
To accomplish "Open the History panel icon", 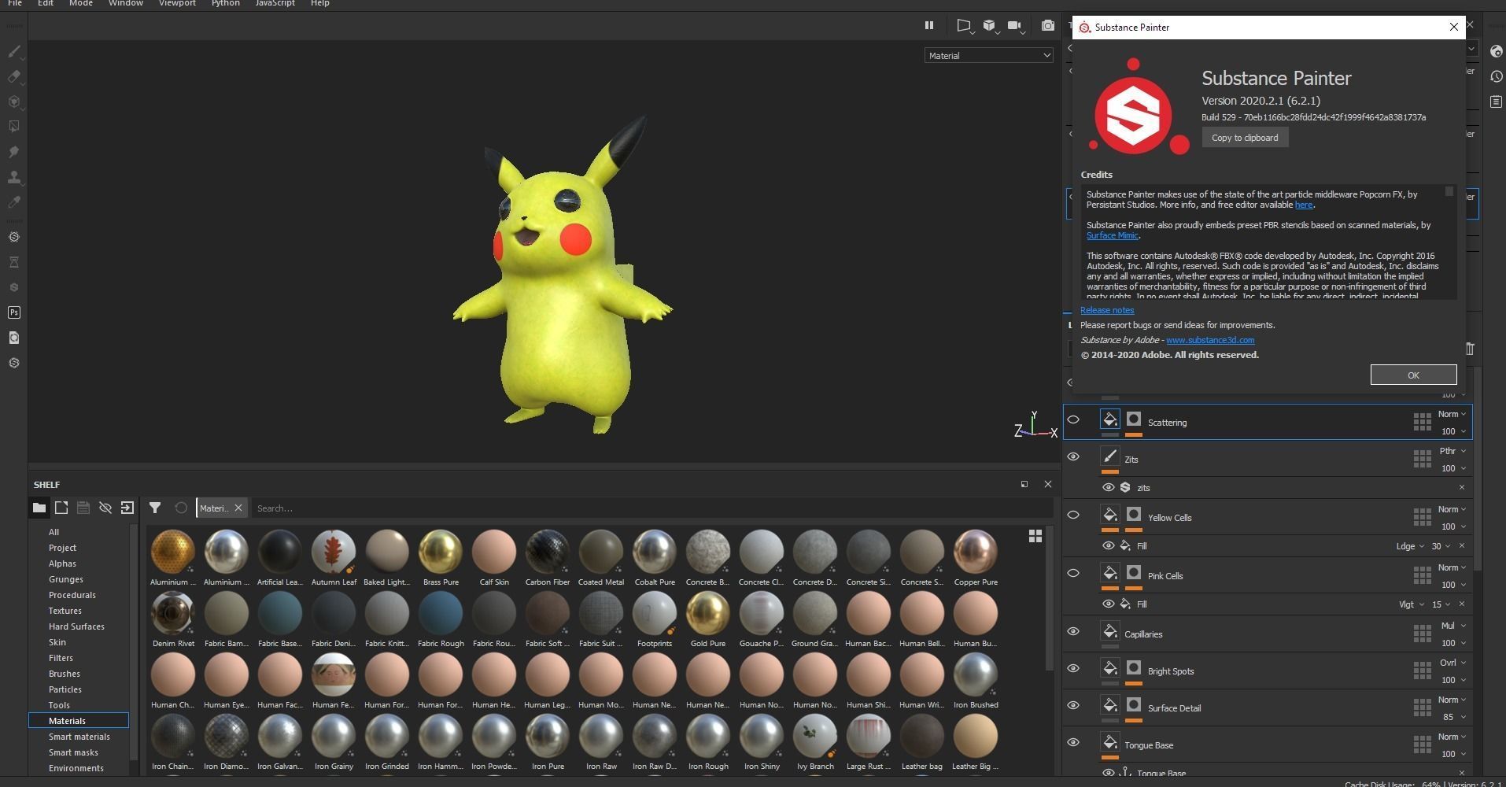I will click(x=1496, y=76).
